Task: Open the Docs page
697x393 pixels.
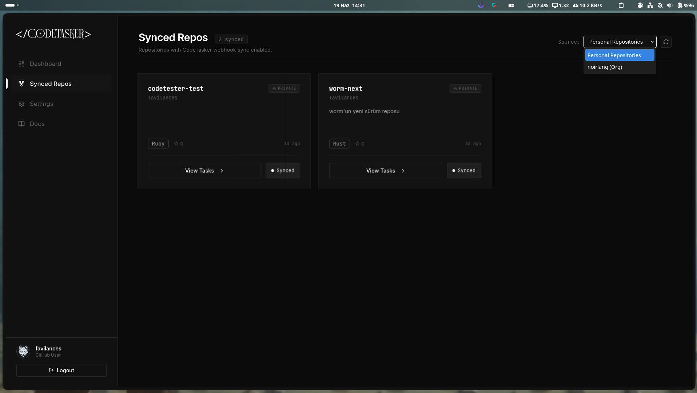Action: 61,124
